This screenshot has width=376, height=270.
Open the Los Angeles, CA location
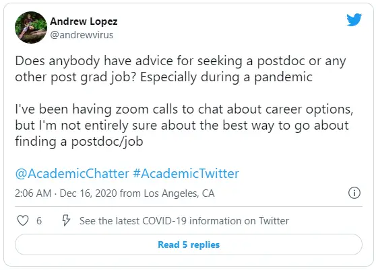click(179, 193)
